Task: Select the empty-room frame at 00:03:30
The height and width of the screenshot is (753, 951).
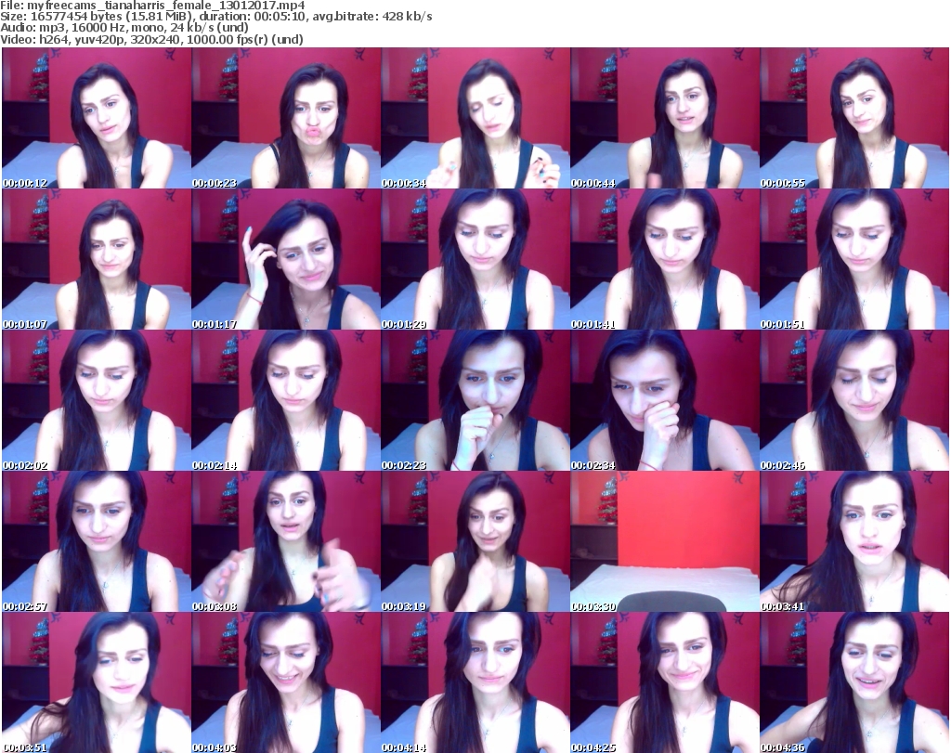Action: coord(665,541)
